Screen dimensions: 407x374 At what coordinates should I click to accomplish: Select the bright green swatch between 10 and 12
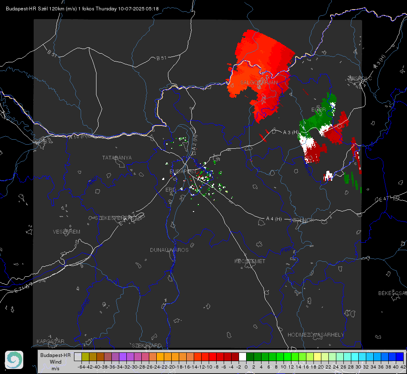tap(287, 357)
